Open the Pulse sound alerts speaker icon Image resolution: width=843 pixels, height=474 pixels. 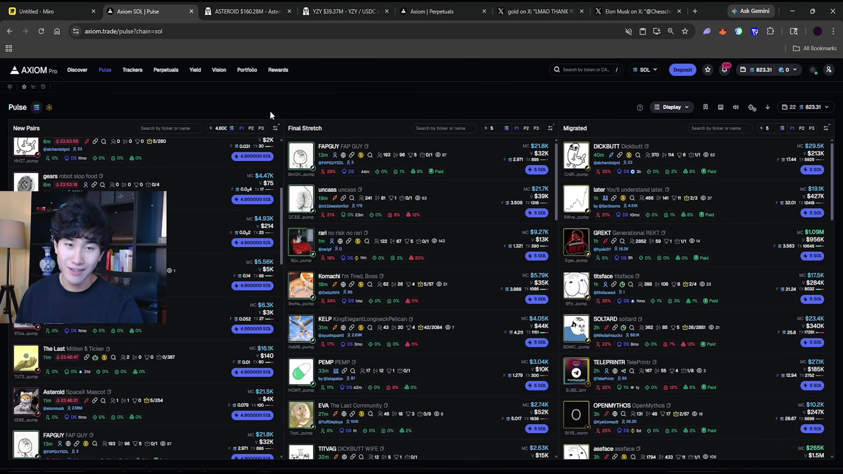[x=736, y=107]
